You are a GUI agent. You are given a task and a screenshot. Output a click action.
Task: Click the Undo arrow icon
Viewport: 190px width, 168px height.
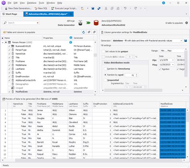[125, 8]
